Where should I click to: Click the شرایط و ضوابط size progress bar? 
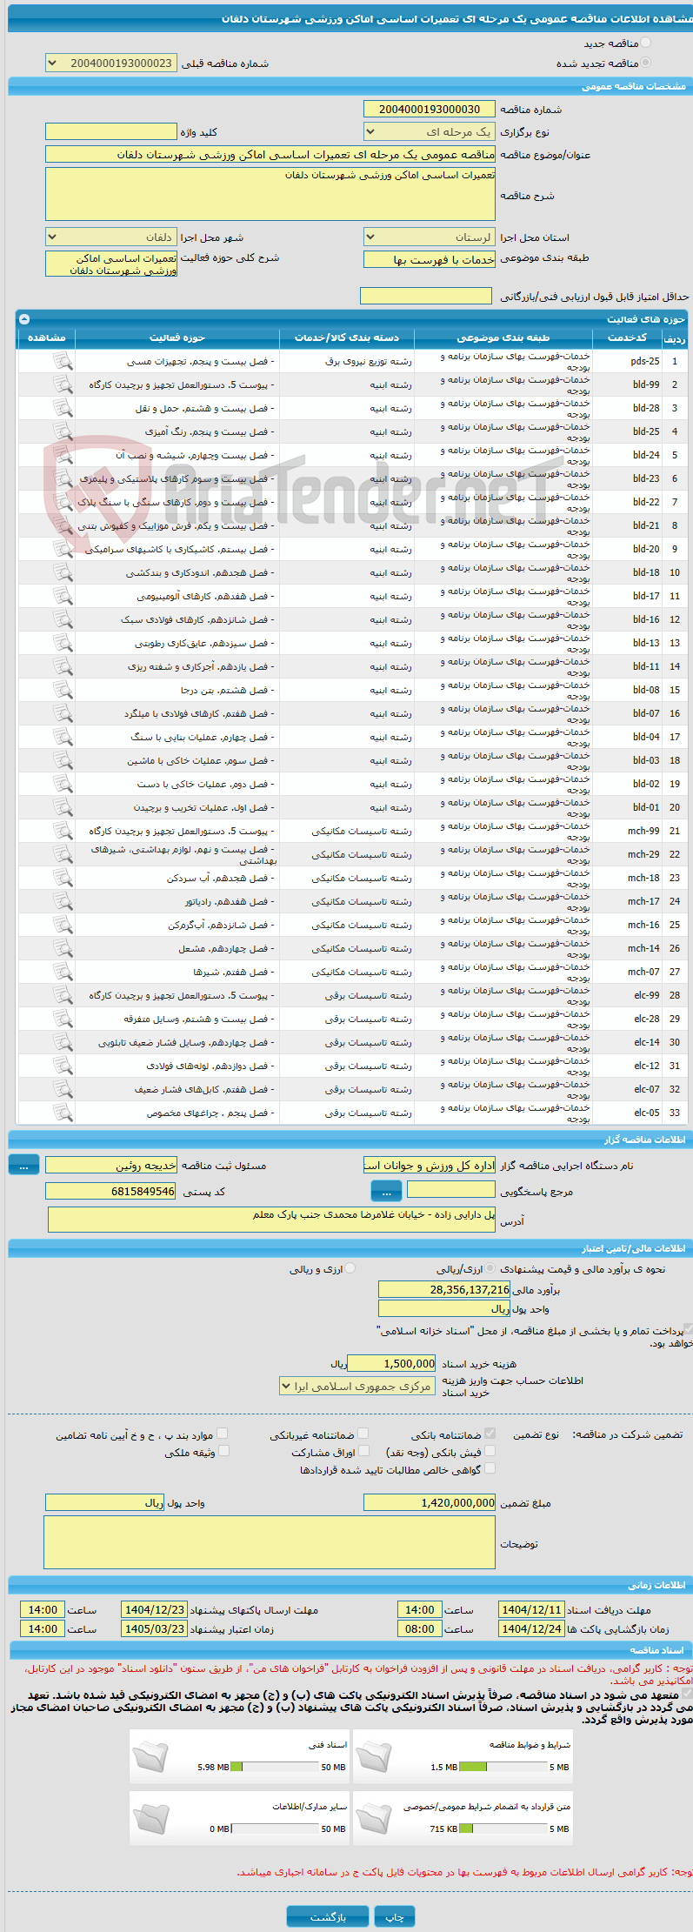click(x=503, y=1767)
